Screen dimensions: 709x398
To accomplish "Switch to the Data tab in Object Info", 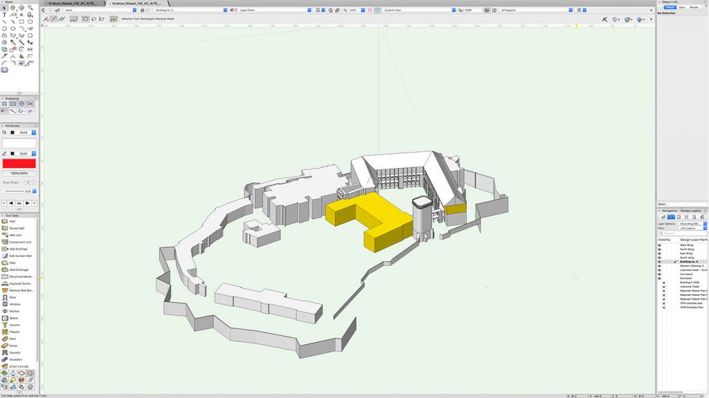I will [682, 7].
